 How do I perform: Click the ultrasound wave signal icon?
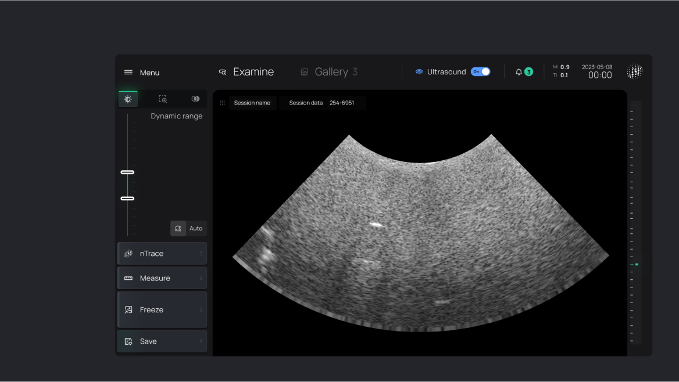click(419, 72)
